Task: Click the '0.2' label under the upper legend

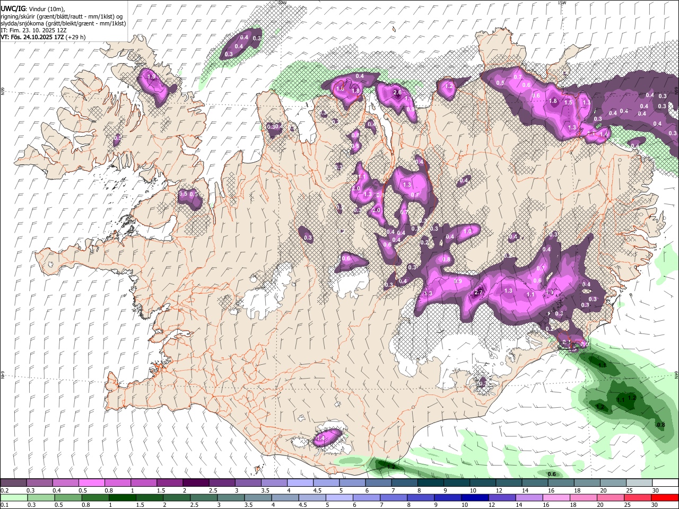Action: [4, 490]
